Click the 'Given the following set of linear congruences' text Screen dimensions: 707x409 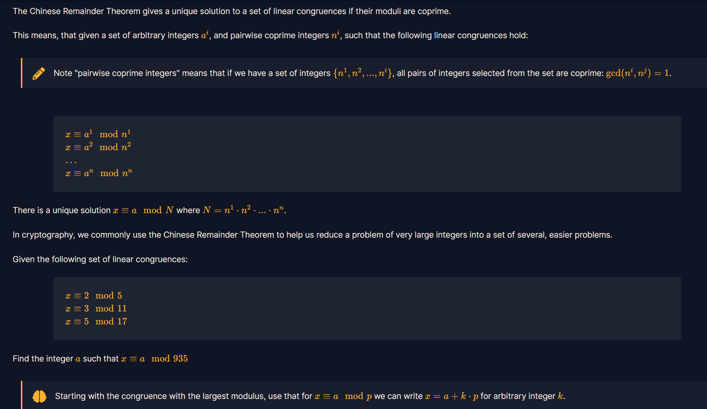pos(100,259)
